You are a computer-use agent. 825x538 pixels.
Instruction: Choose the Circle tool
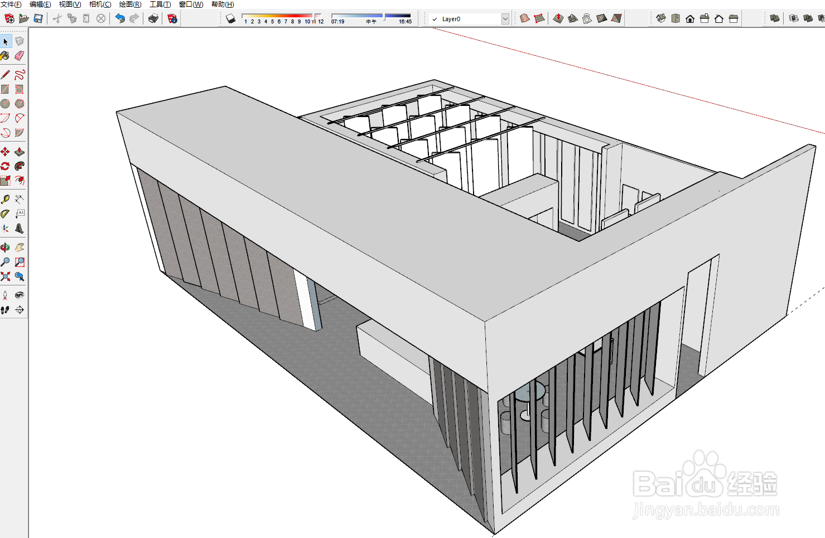(x=5, y=104)
